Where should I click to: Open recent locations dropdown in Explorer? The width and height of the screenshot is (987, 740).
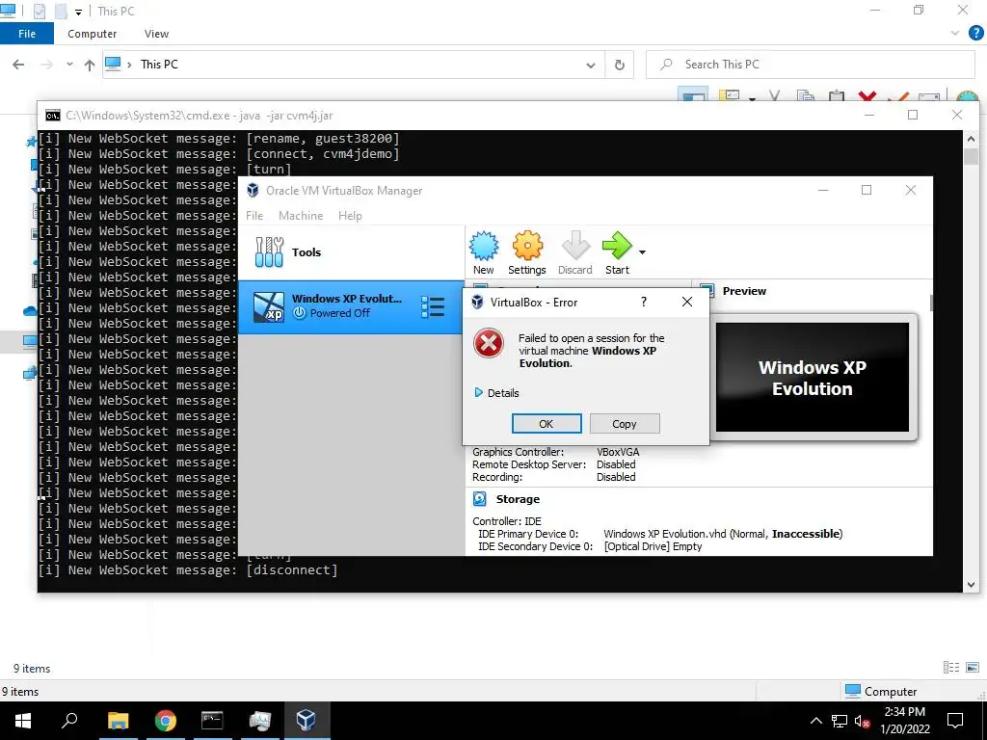(x=69, y=65)
